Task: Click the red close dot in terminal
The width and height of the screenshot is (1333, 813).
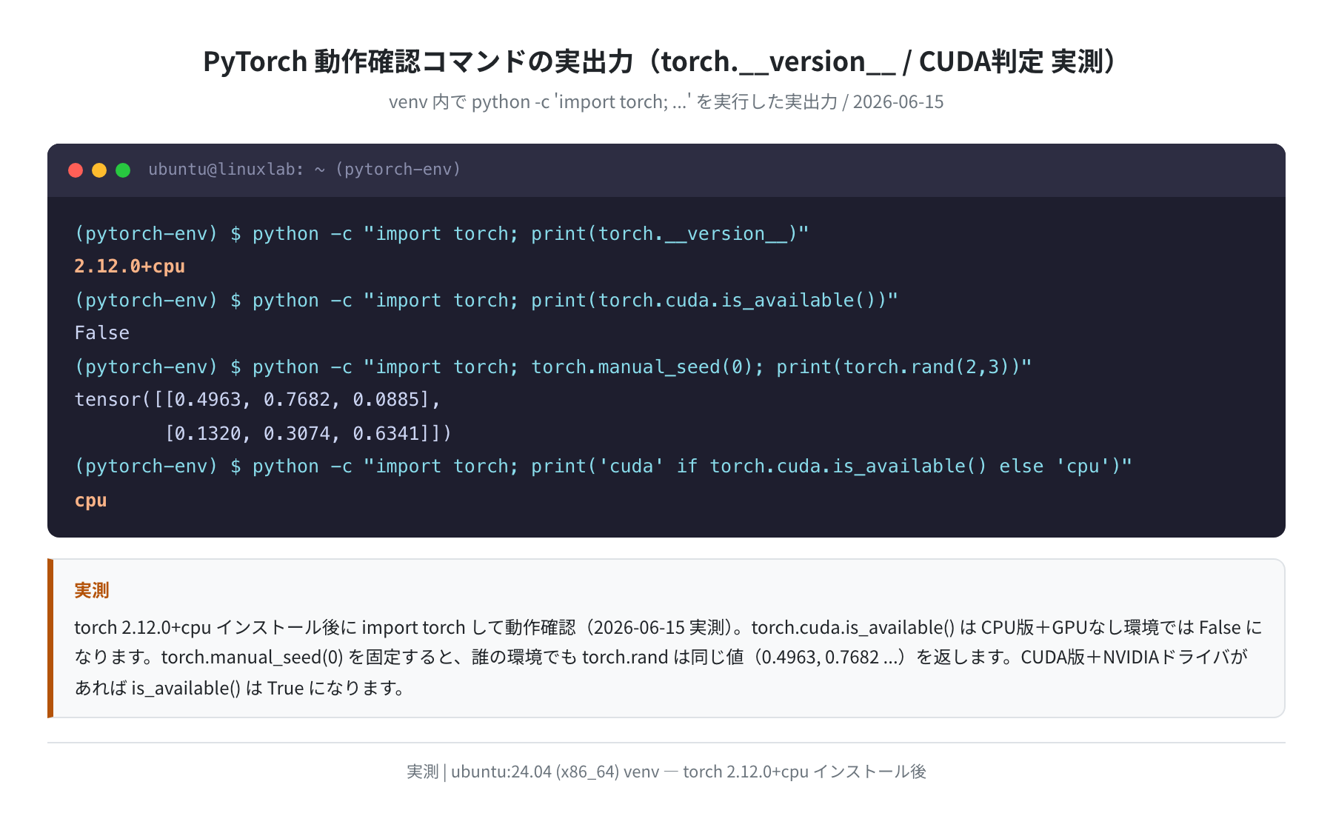Action: (x=76, y=170)
